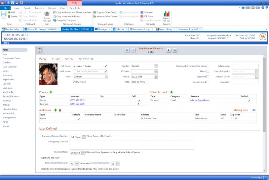Screen dimensions: 269x180
Task: Add a new address with green plus
Action: 55,110
